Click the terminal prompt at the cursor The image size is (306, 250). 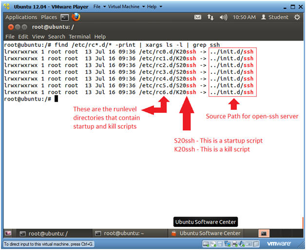point(56,99)
